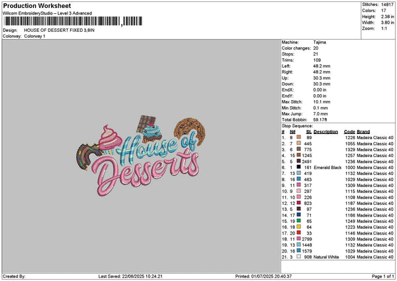Click the dark maroon swatch in stop row 5

tap(299, 161)
